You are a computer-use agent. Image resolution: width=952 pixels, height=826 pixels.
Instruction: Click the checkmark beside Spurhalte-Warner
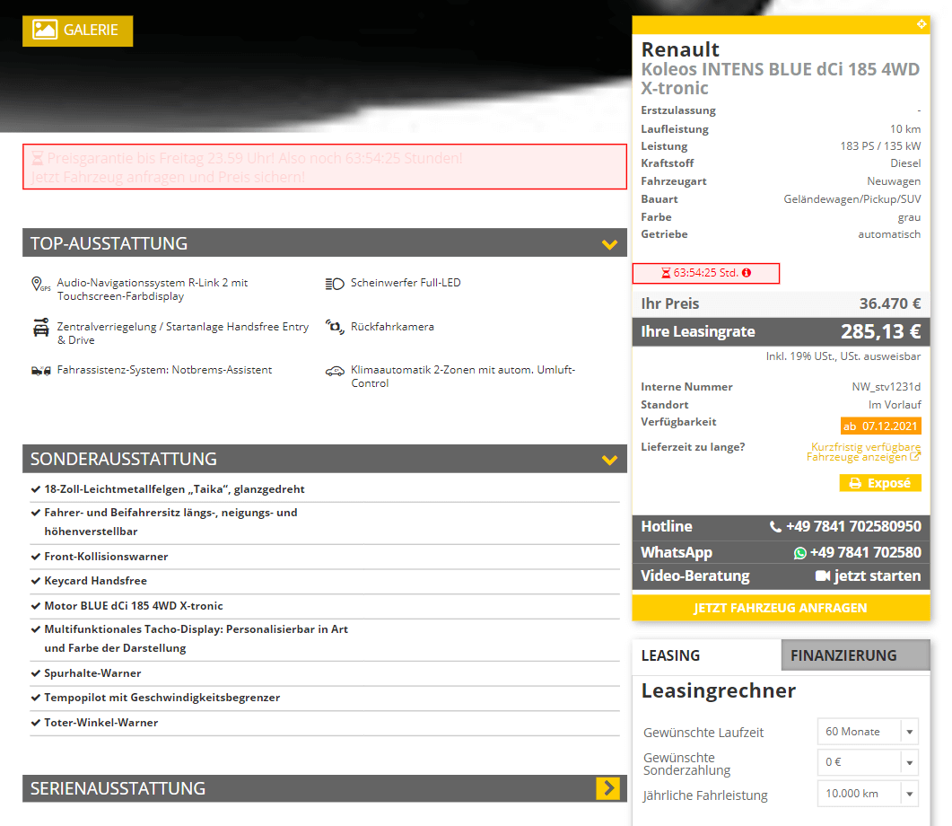[x=36, y=673]
